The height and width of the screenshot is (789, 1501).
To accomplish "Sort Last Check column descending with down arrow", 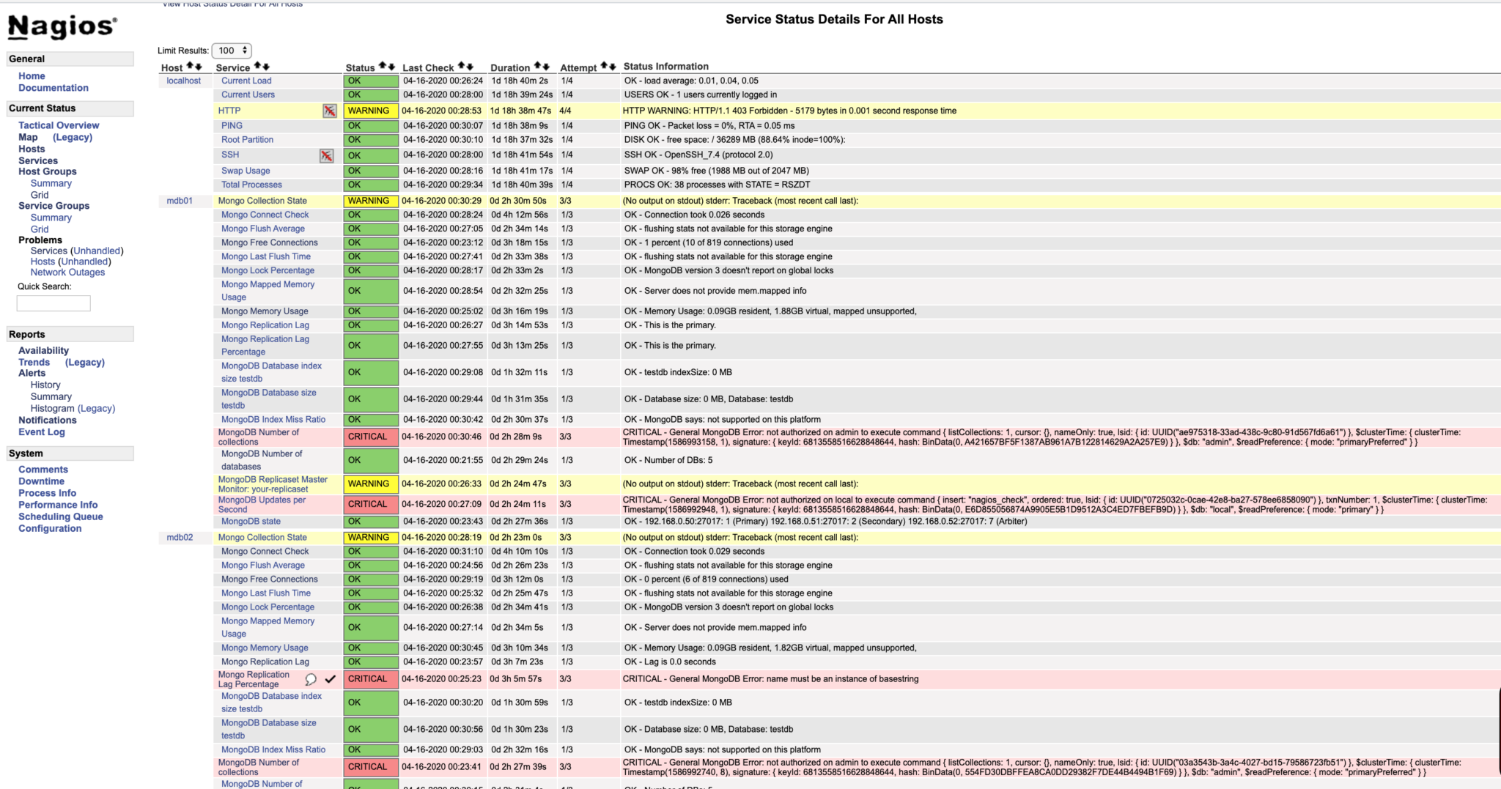I will [470, 67].
